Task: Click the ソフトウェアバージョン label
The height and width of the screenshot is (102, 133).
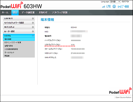Action: point(52,44)
